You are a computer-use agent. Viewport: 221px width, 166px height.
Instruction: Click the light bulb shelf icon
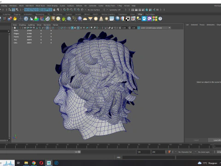(x=139, y=19)
